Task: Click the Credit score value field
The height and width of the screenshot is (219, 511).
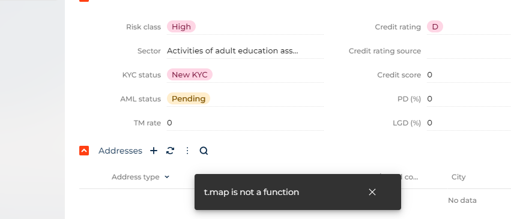Action: click(x=468, y=75)
